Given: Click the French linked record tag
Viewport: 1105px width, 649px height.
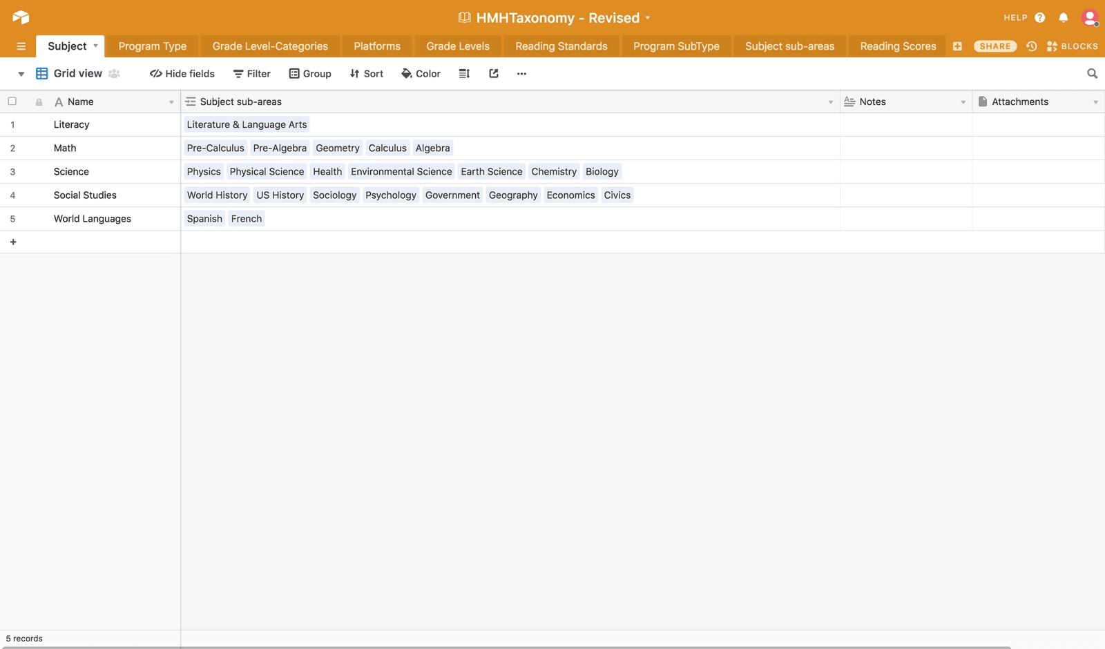Looking at the screenshot, I should pyautogui.click(x=247, y=219).
